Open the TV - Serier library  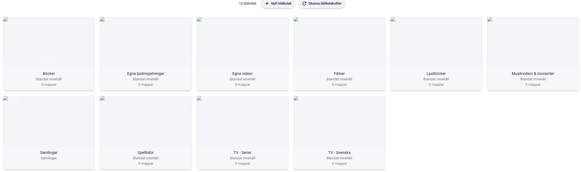pyautogui.click(x=242, y=133)
